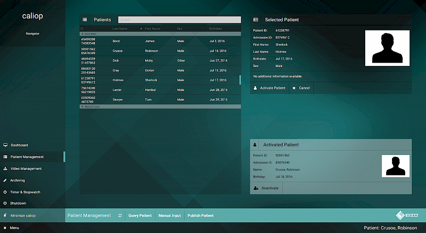Click Cancel in the Selected Patient panel
The width and height of the screenshot is (426, 233).
301,88
